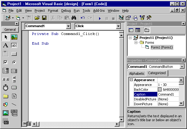Toggle Folders in the Project explorer

point(147,30)
